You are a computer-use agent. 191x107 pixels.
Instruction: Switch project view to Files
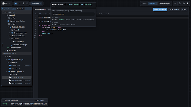click(14, 9)
